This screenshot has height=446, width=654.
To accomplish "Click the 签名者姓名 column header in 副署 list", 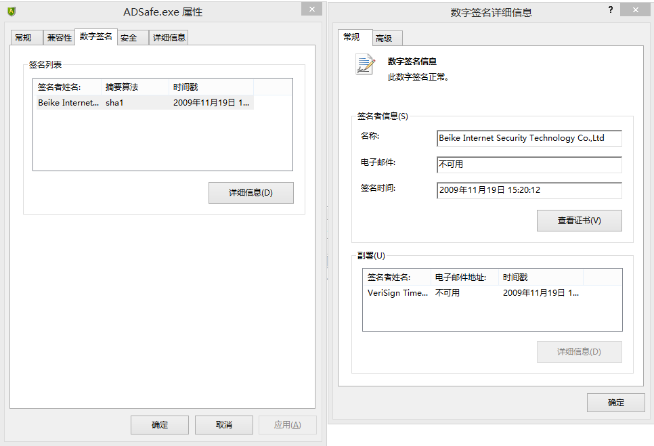I will click(397, 277).
